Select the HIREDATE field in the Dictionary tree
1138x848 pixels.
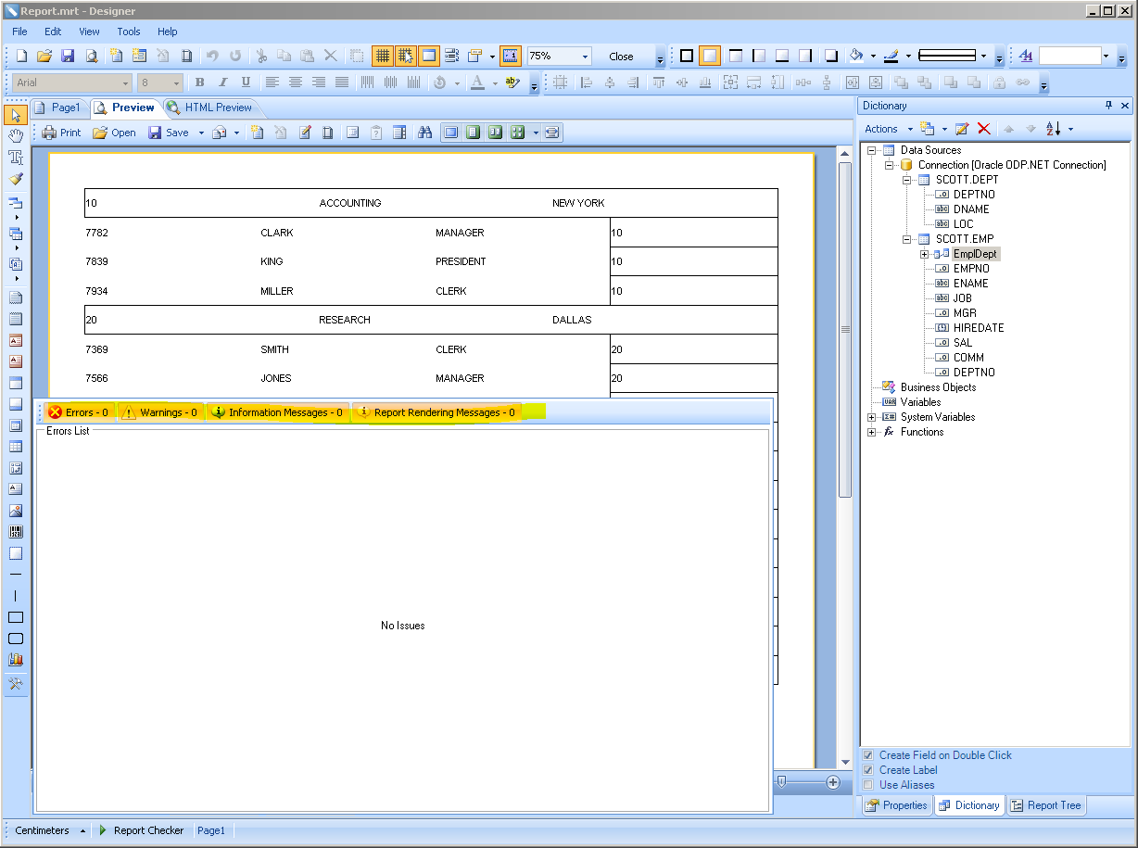tap(979, 328)
